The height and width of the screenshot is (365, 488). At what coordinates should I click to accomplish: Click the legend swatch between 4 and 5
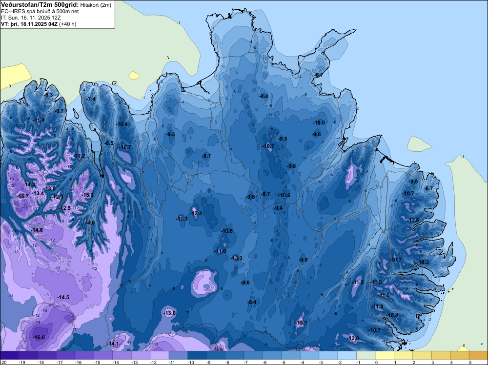pos(460,355)
